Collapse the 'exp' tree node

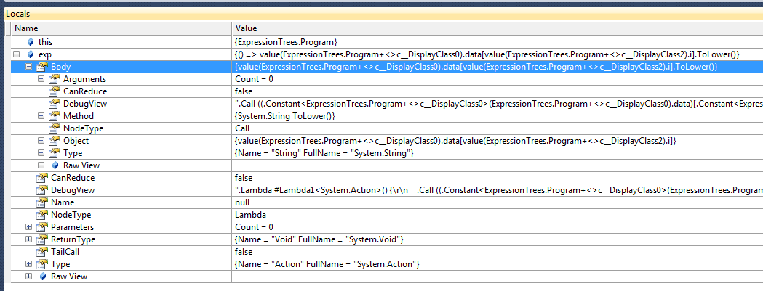[17, 54]
